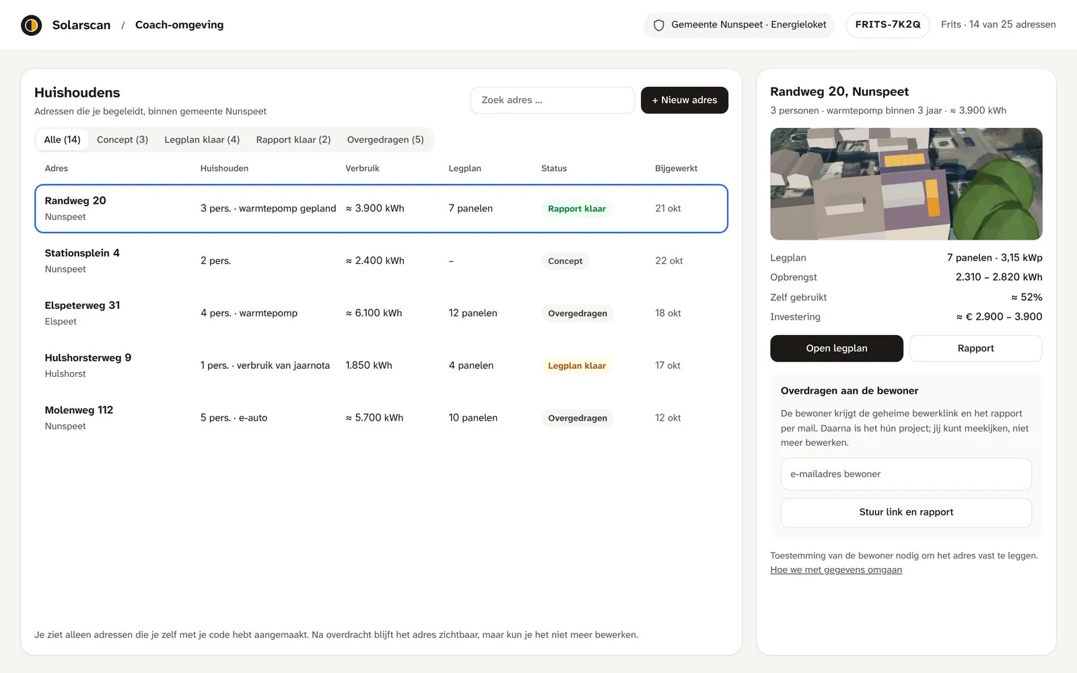
Task: Click the Status column header
Action: click(x=554, y=168)
